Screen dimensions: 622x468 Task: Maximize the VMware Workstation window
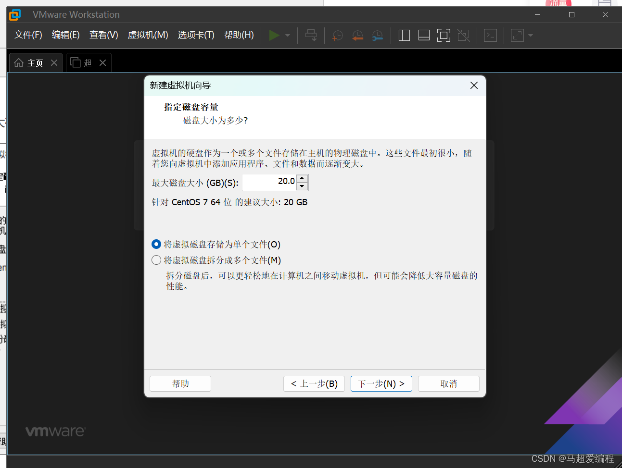tap(571, 15)
